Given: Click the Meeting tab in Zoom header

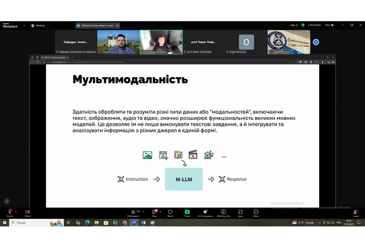Looking at the screenshot, I should coord(38,26).
